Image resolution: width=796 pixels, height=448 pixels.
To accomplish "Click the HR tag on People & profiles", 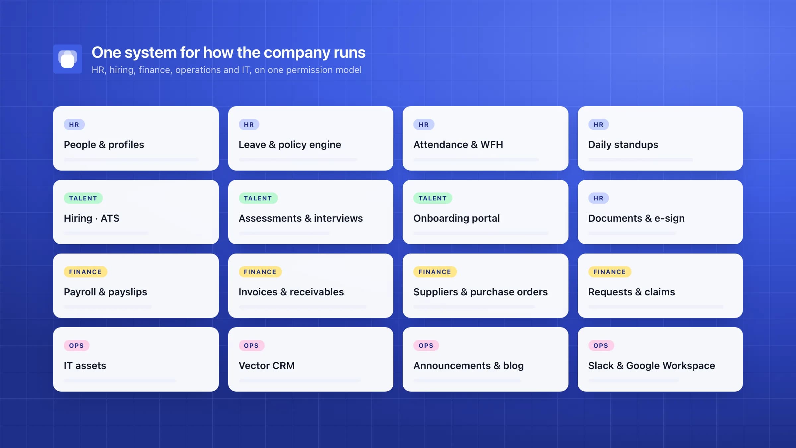I will point(74,124).
